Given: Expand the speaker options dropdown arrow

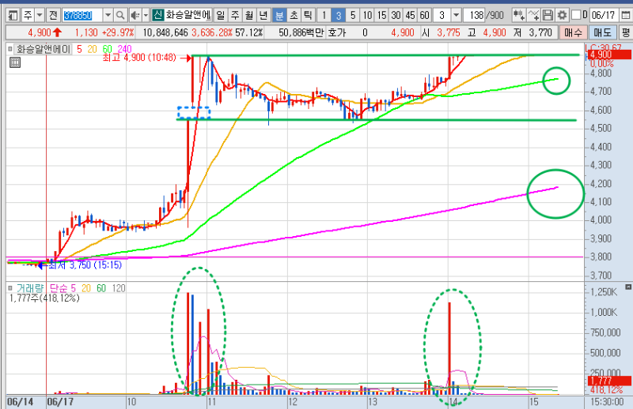Looking at the screenshot, I should click(x=146, y=15).
